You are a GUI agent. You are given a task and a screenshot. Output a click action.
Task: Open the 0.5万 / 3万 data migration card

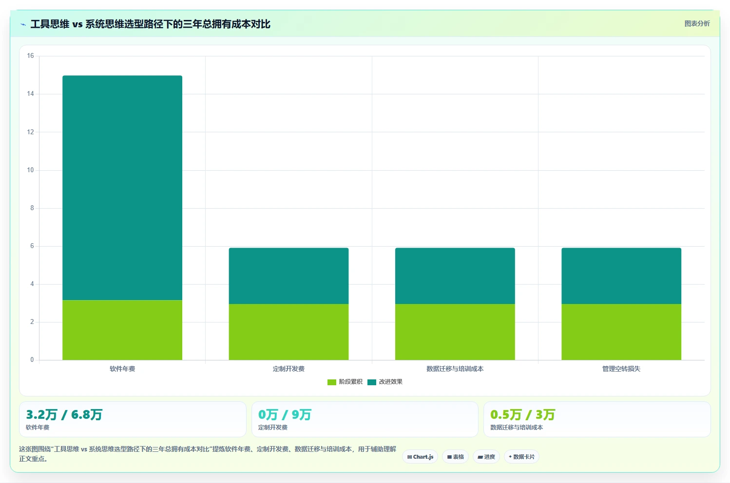pos(597,419)
